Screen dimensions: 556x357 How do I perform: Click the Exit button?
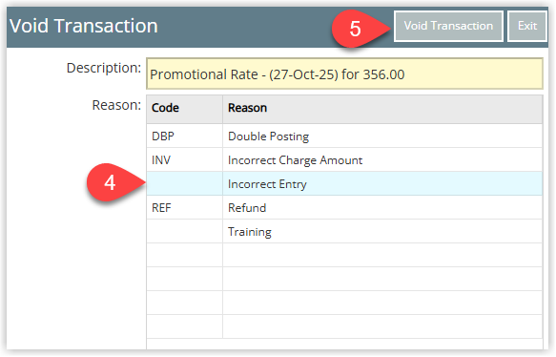click(x=527, y=27)
